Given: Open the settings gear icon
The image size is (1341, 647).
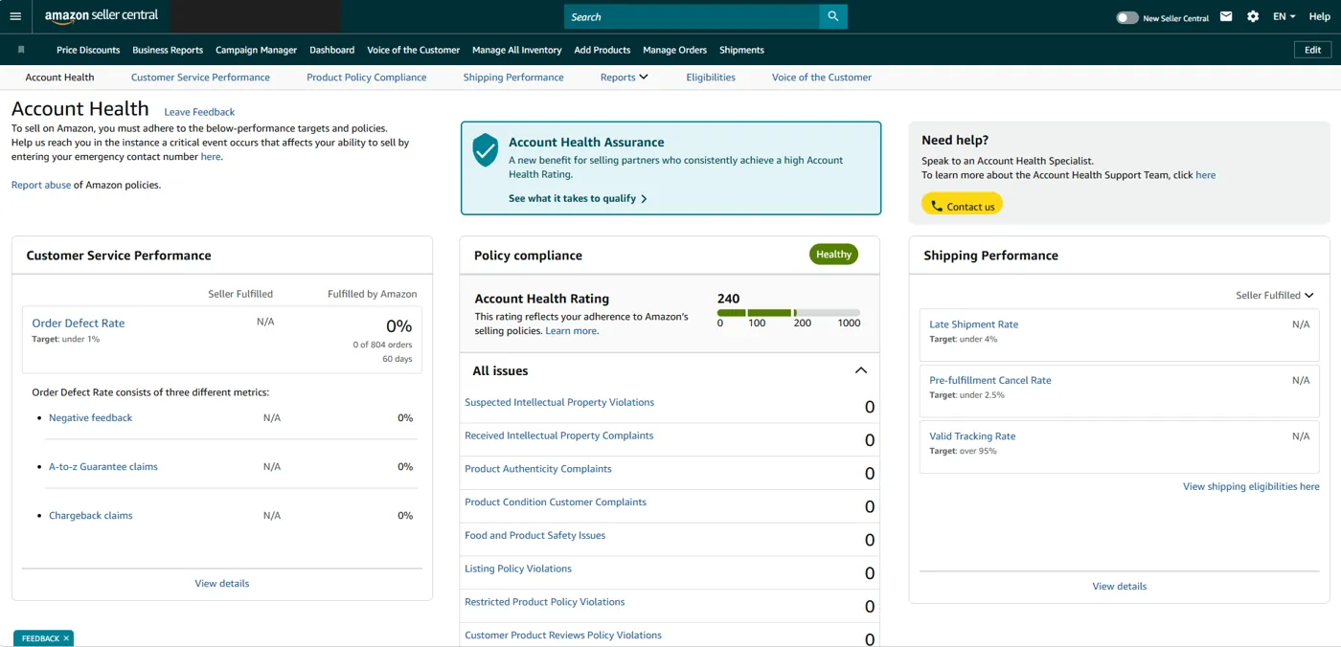Looking at the screenshot, I should pos(1253,15).
